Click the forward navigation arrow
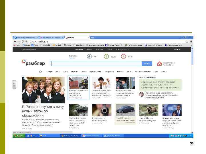Viewport: 206px width, 154px height. (19, 42)
